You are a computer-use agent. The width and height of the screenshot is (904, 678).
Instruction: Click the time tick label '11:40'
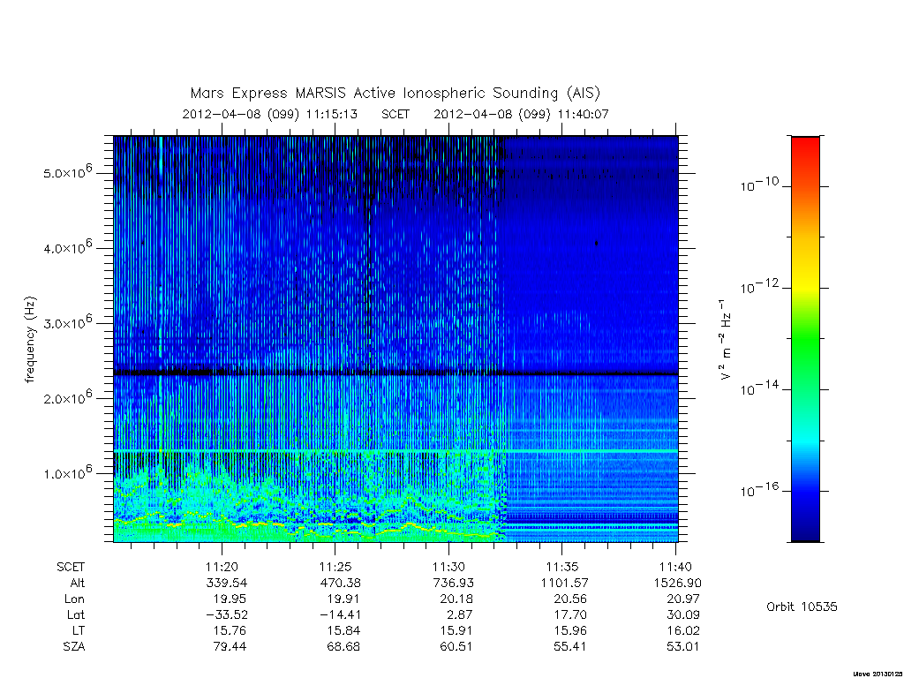[675, 568]
